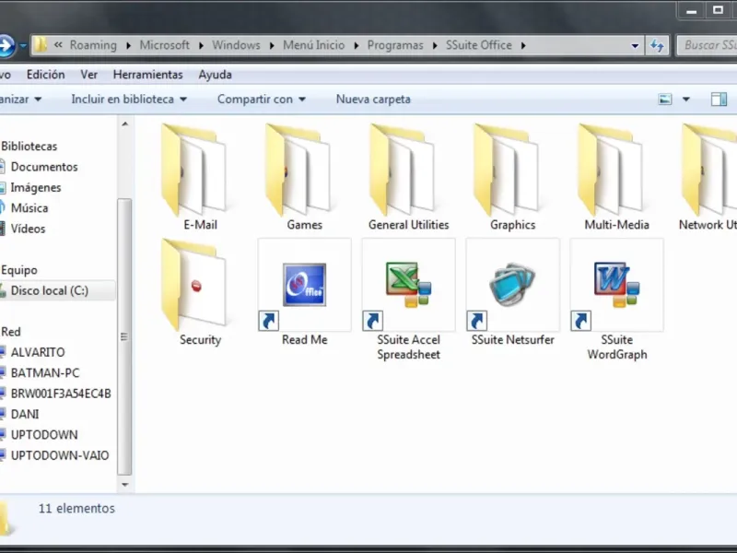Open Documentos library in the sidebar
The width and height of the screenshot is (737, 553).
point(44,167)
